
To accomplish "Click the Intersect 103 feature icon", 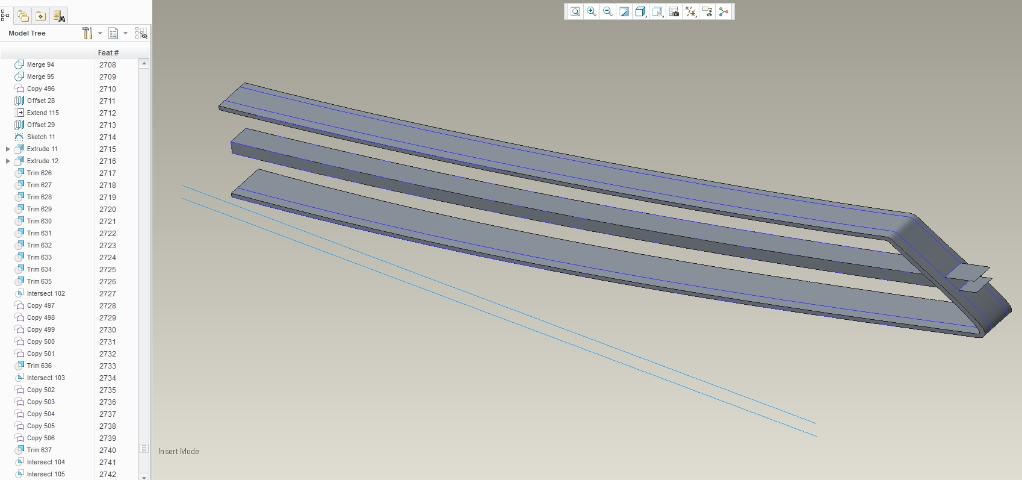I will (19, 378).
